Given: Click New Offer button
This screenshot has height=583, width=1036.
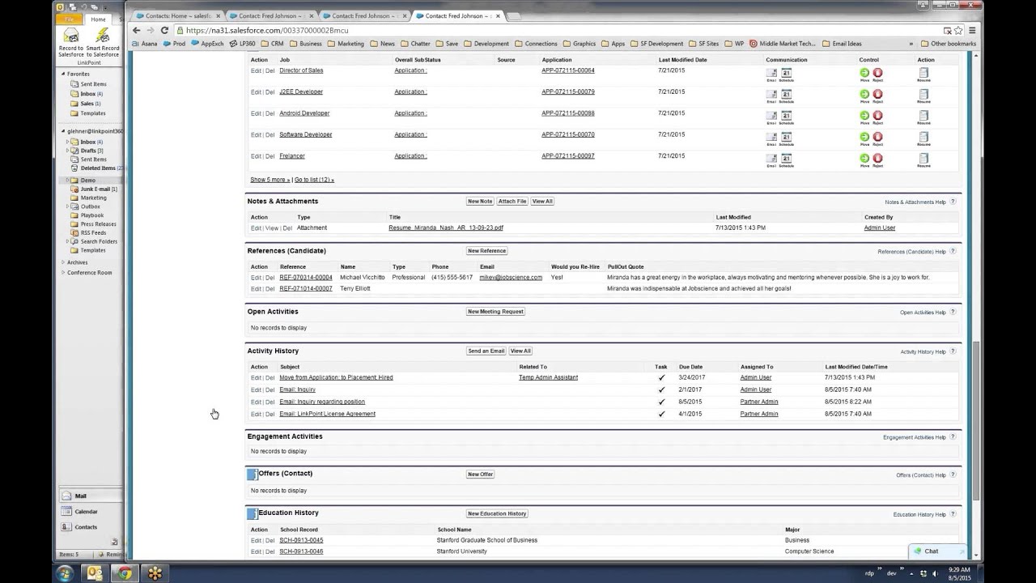Looking at the screenshot, I should (480, 474).
